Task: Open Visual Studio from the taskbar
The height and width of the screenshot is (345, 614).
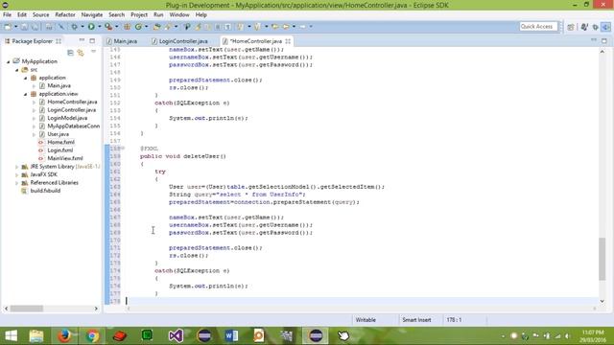Action: (176, 335)
